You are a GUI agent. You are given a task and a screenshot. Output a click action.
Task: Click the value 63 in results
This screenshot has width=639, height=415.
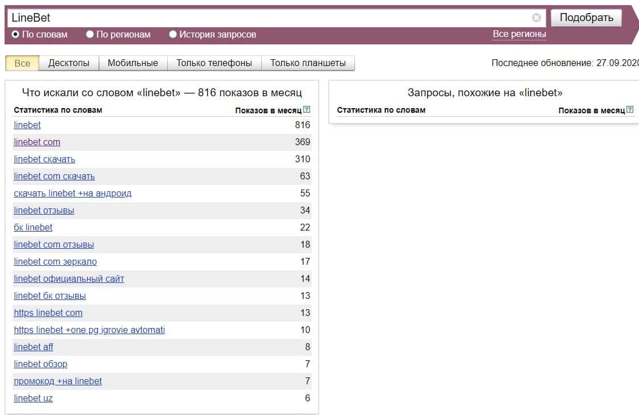click(x=305, y=176)
